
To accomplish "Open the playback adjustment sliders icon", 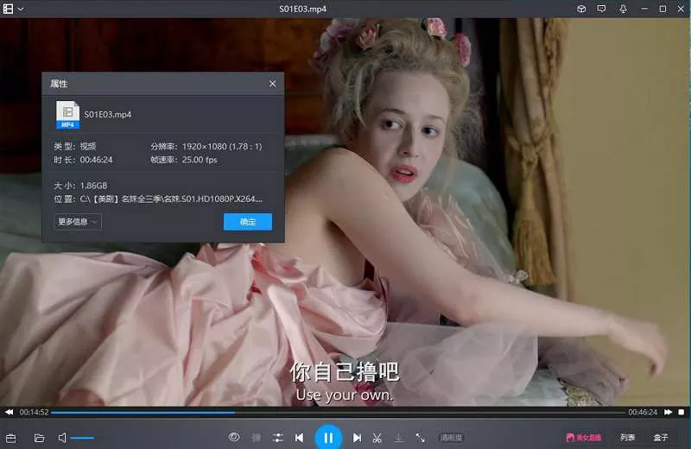I will tap(277, 438).
